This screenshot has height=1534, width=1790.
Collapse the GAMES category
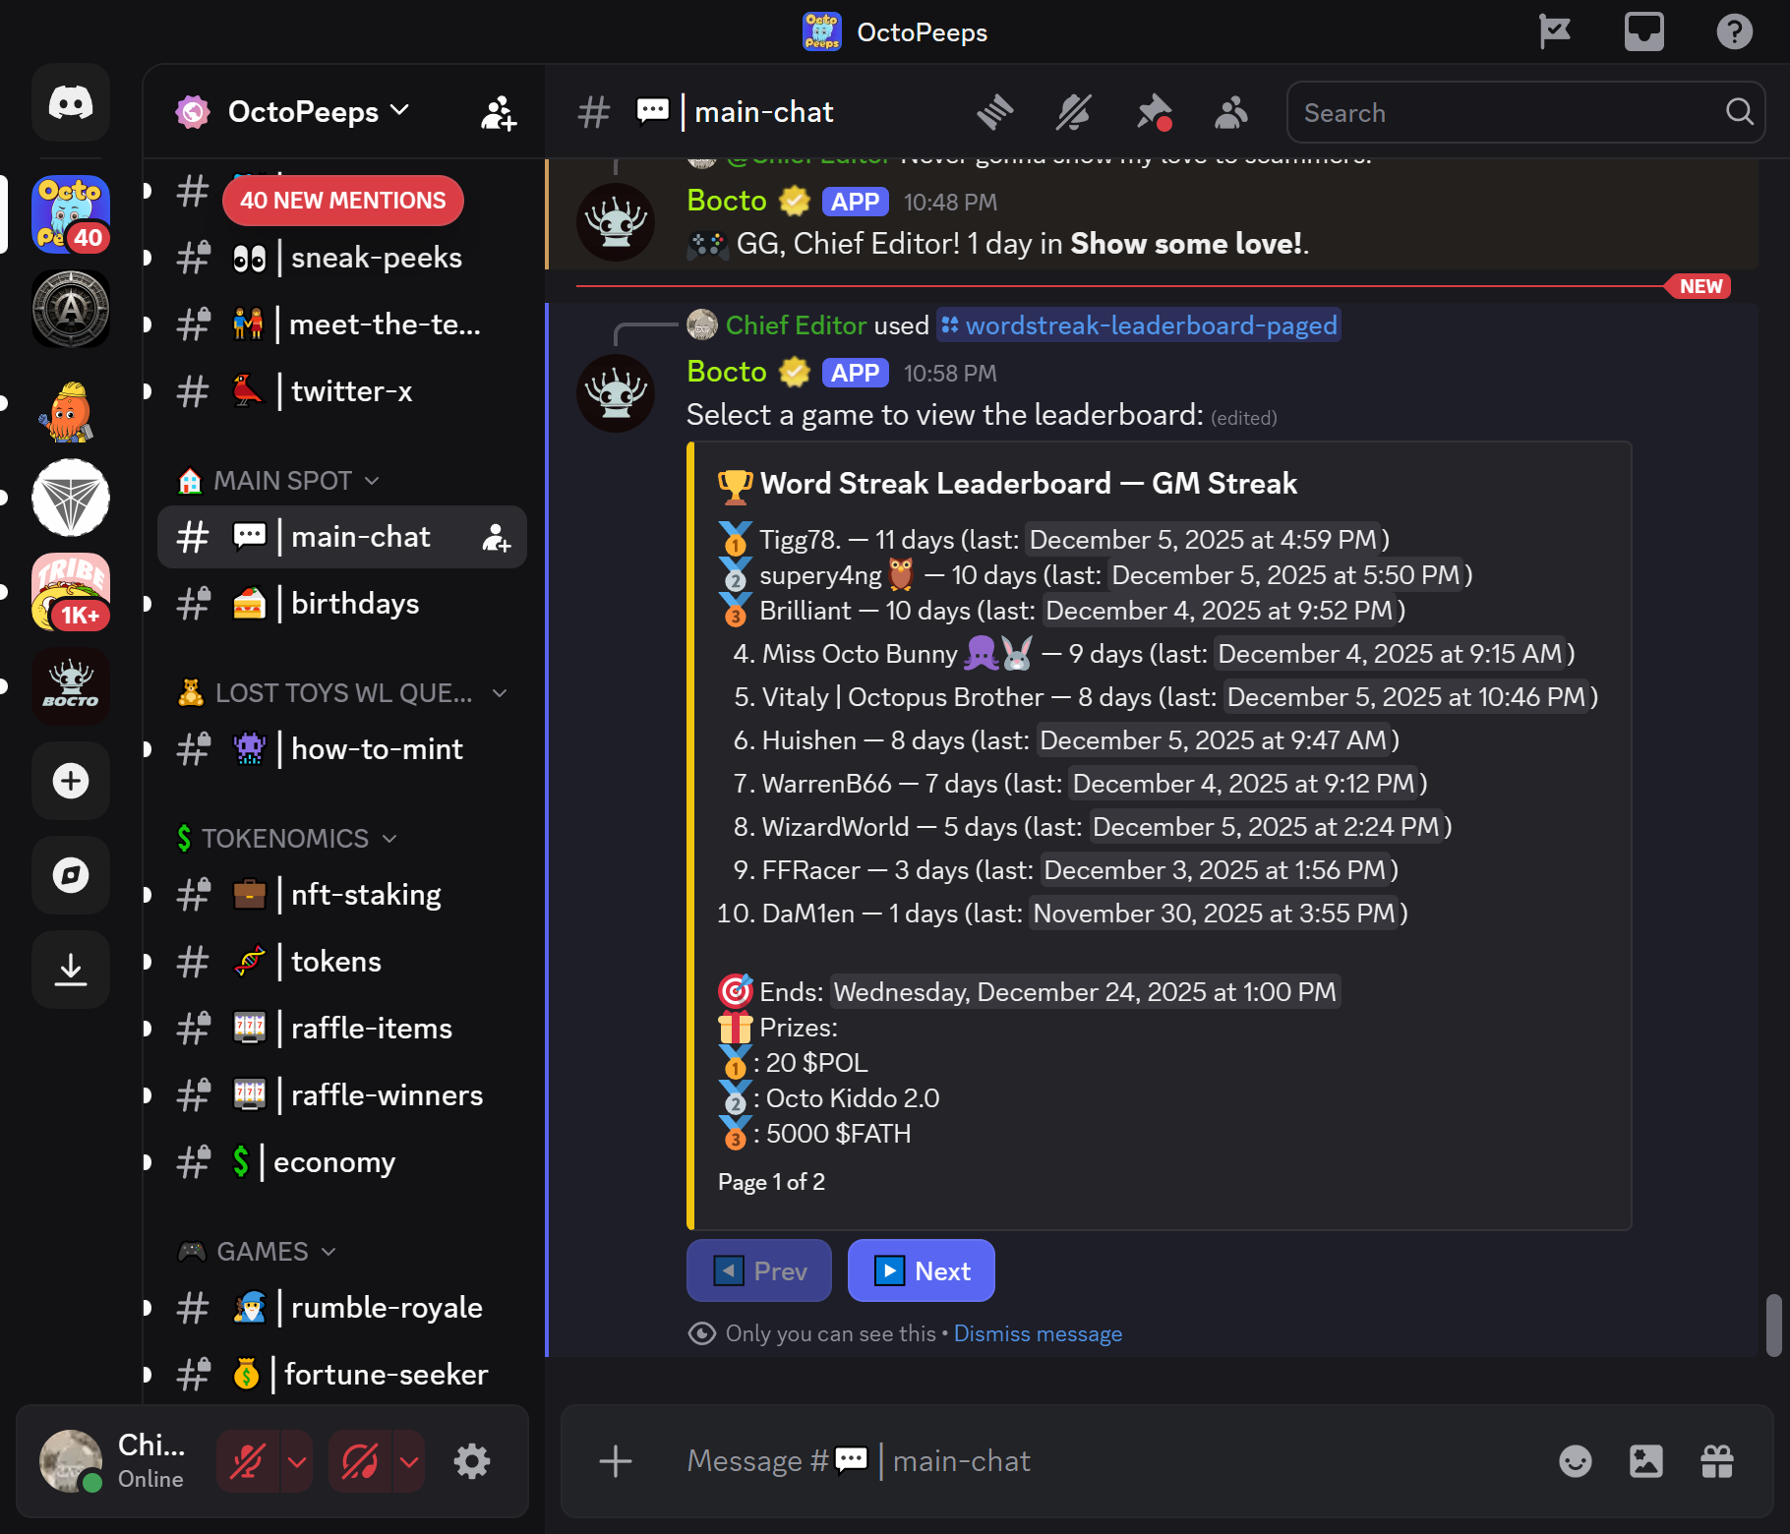tap(262, 1252)
